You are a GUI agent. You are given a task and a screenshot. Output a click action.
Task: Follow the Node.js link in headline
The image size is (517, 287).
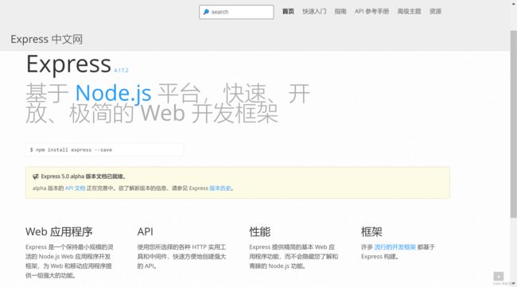[113, 93]
